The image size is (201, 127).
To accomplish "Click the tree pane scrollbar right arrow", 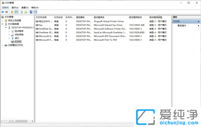I will pos(32,121).
